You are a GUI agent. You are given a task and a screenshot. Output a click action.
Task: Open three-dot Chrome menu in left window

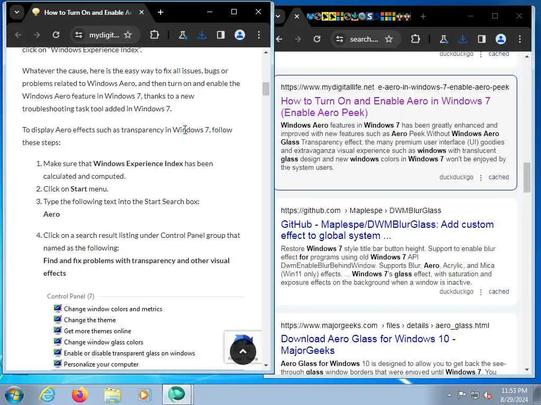coord(259,35)
